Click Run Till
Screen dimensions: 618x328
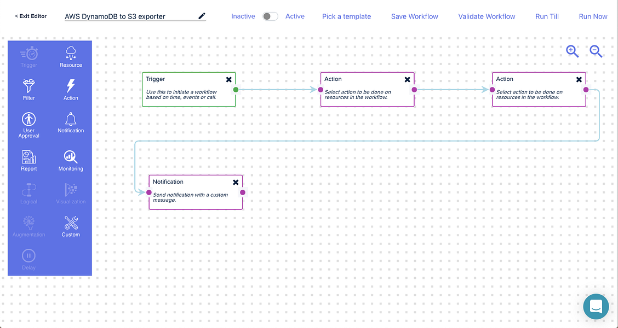pos(547,16)
